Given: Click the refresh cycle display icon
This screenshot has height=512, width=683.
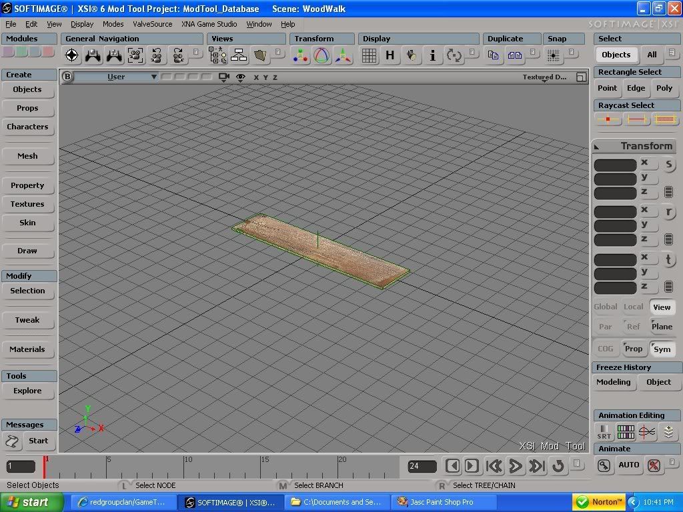Looking at the screenshot, I should [x=454, y=55].
